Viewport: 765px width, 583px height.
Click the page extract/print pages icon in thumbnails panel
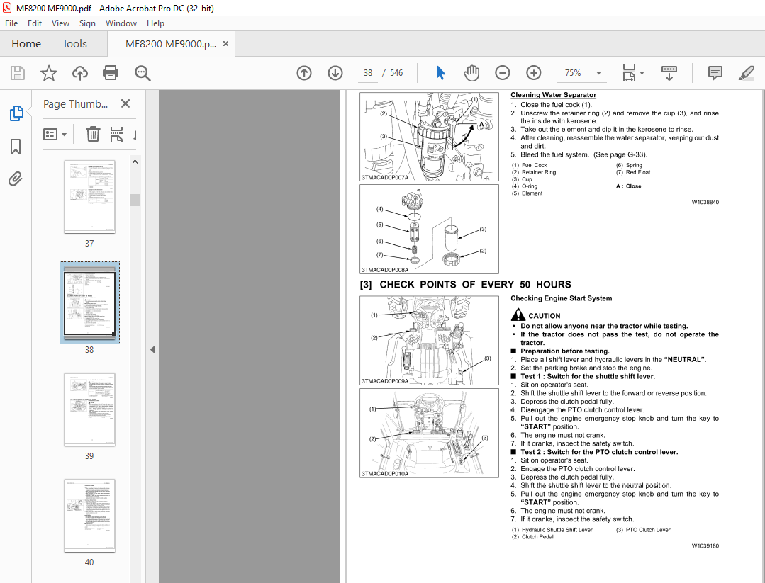point(116,134)
